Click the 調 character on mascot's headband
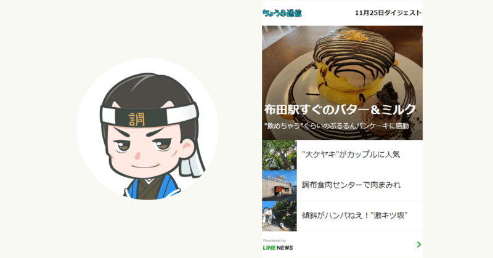This screenshot has width=493, height=258. tap(137, 119)
